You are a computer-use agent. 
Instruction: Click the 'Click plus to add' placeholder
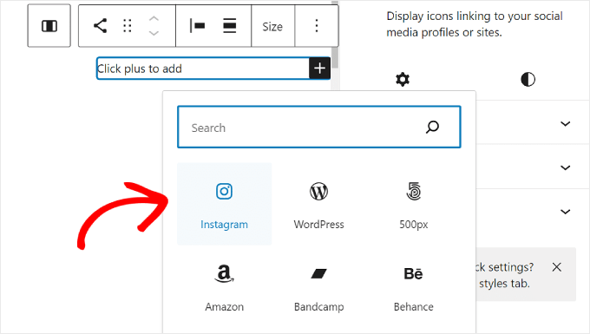coord(140,69)
